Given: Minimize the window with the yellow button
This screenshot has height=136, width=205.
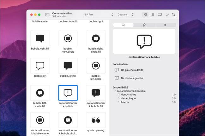Looking at the screenshot, I should click(35, 15).
